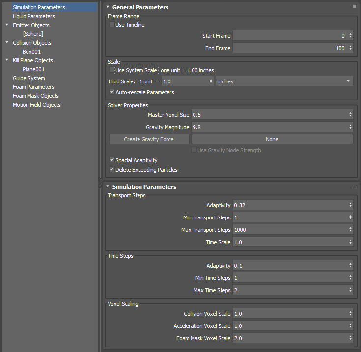The height and width of the screenshot is (352, 361).
Task: Uncheck Auto-rescale Parameters
Action: (x=112, y=92)
